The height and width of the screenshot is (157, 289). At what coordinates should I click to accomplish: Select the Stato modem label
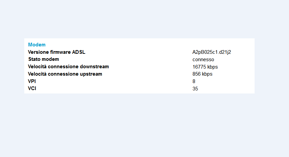(x=44, y=59)
